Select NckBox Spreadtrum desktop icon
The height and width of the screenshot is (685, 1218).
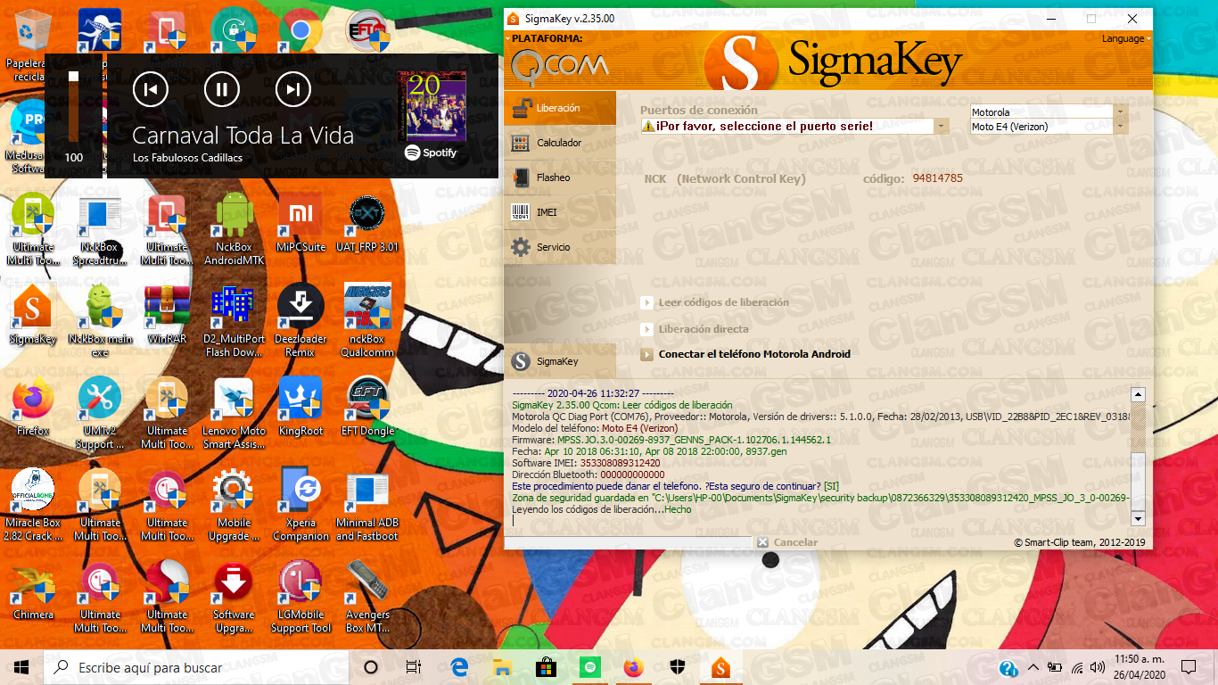tap(100, 229)
